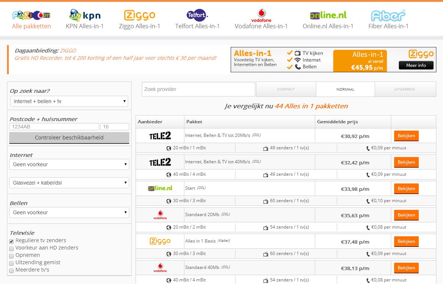Click Bekijken for Online.nl Start package

[x=406, y=189]
